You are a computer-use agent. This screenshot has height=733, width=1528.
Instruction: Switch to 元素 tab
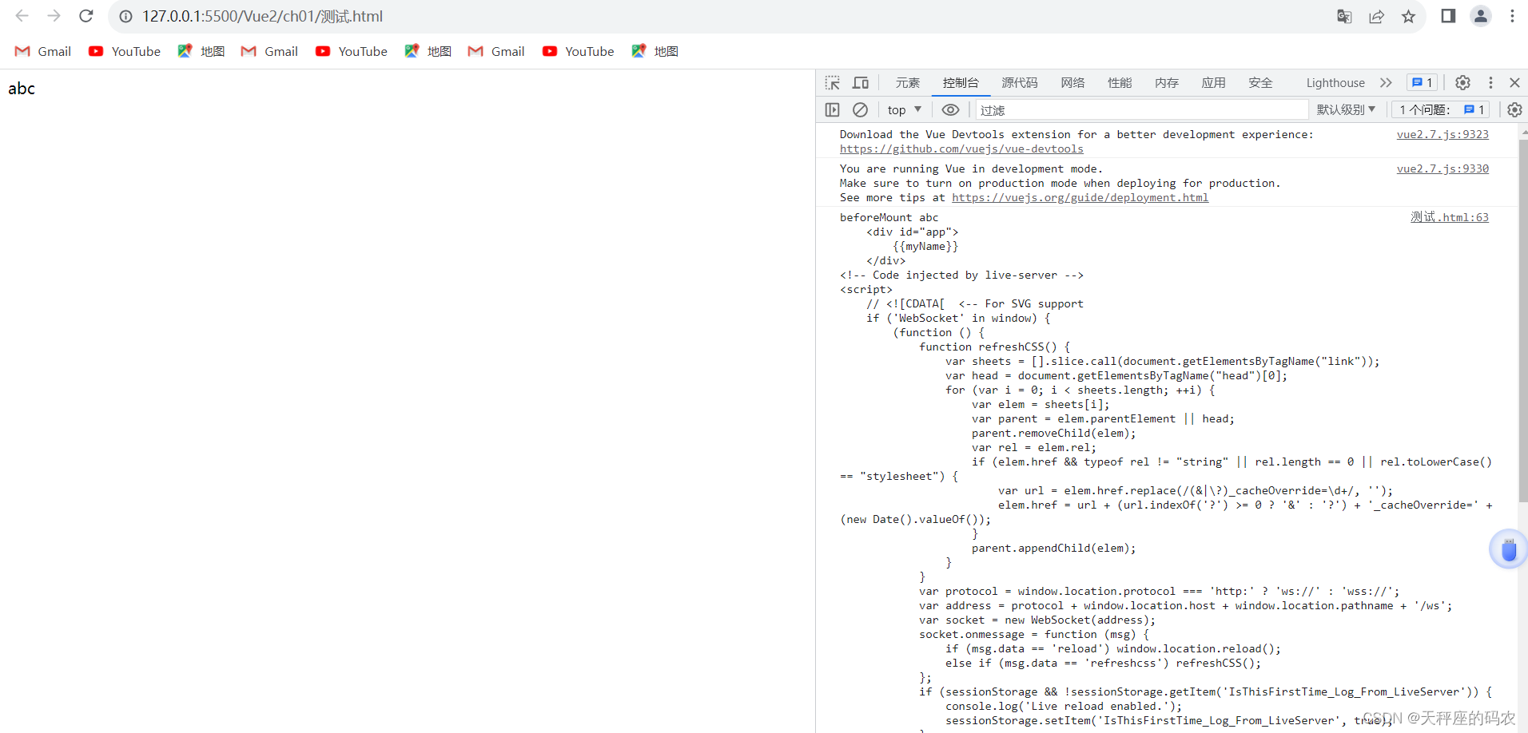(x=908, y=82)
